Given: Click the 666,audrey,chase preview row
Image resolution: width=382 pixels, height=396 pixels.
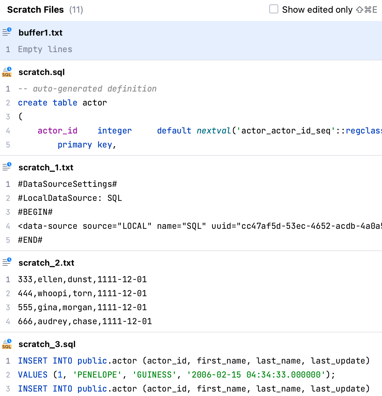Looking at the screenshot, I should (85, 321).
